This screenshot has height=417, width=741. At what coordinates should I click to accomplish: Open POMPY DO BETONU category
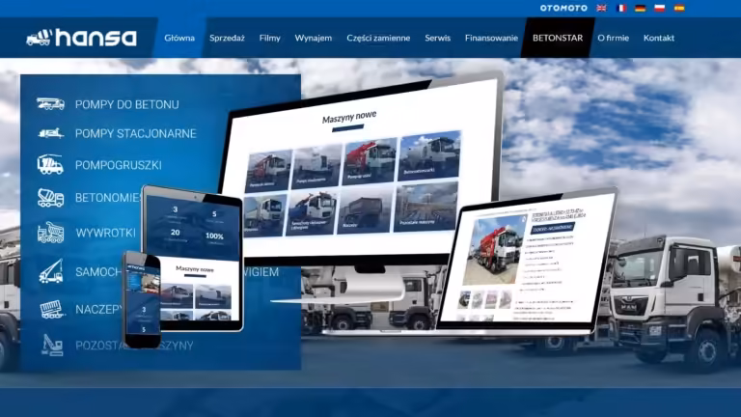click(126, 104)
